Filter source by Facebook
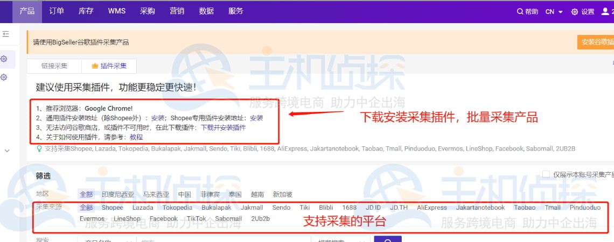This screenshot has width=614, height=242. (x=164, y=218)
